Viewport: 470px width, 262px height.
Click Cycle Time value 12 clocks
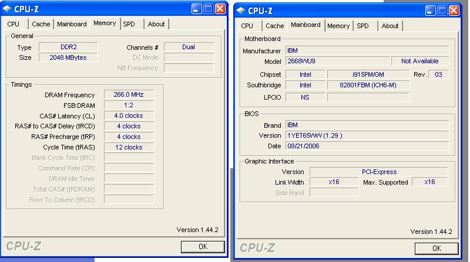coord(129,147)
